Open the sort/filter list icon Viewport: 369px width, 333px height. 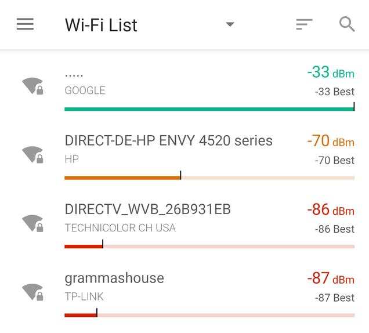tap(304, 24)
